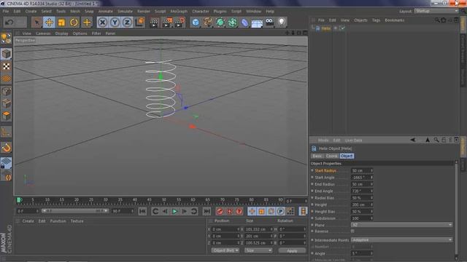Go to end of animation
Screen dimensions: 467x262
pos(207,211)
